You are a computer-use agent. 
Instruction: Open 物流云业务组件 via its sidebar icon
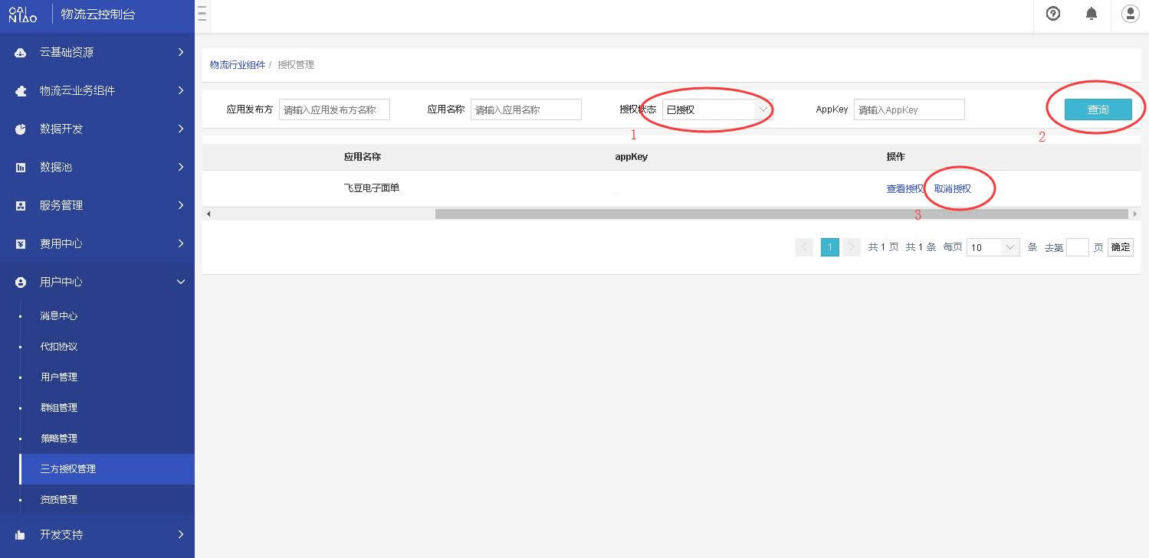point(19,90)
